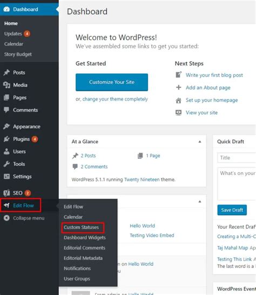Open Taj Mahal Map draft link
This screenshot has width=256, height=295.
[232, 248]
